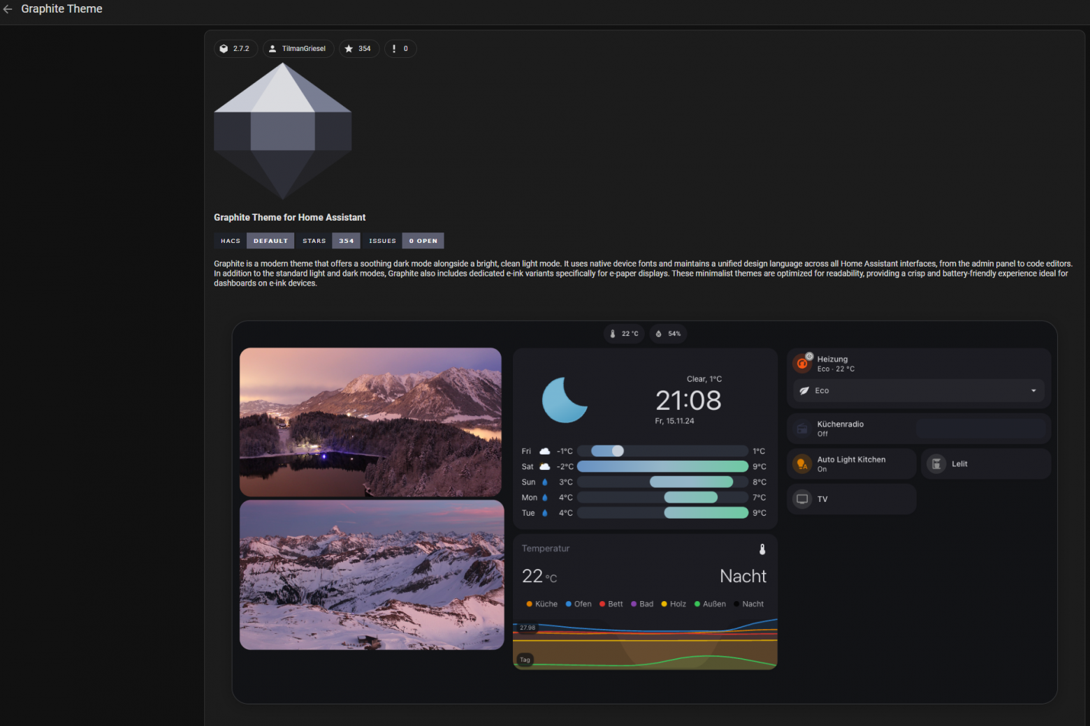
Task: Click the Heizung 'Eco · 22 °C' status text
Action: [x=836, y=369]
